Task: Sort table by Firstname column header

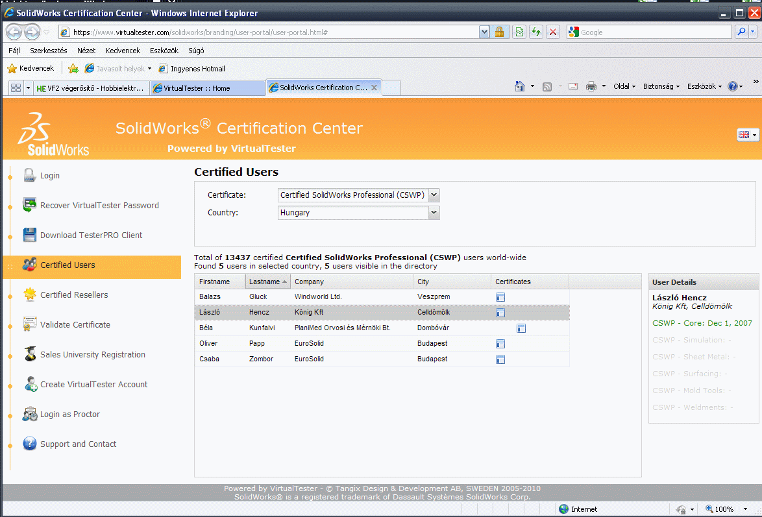Action: (219, 282)
